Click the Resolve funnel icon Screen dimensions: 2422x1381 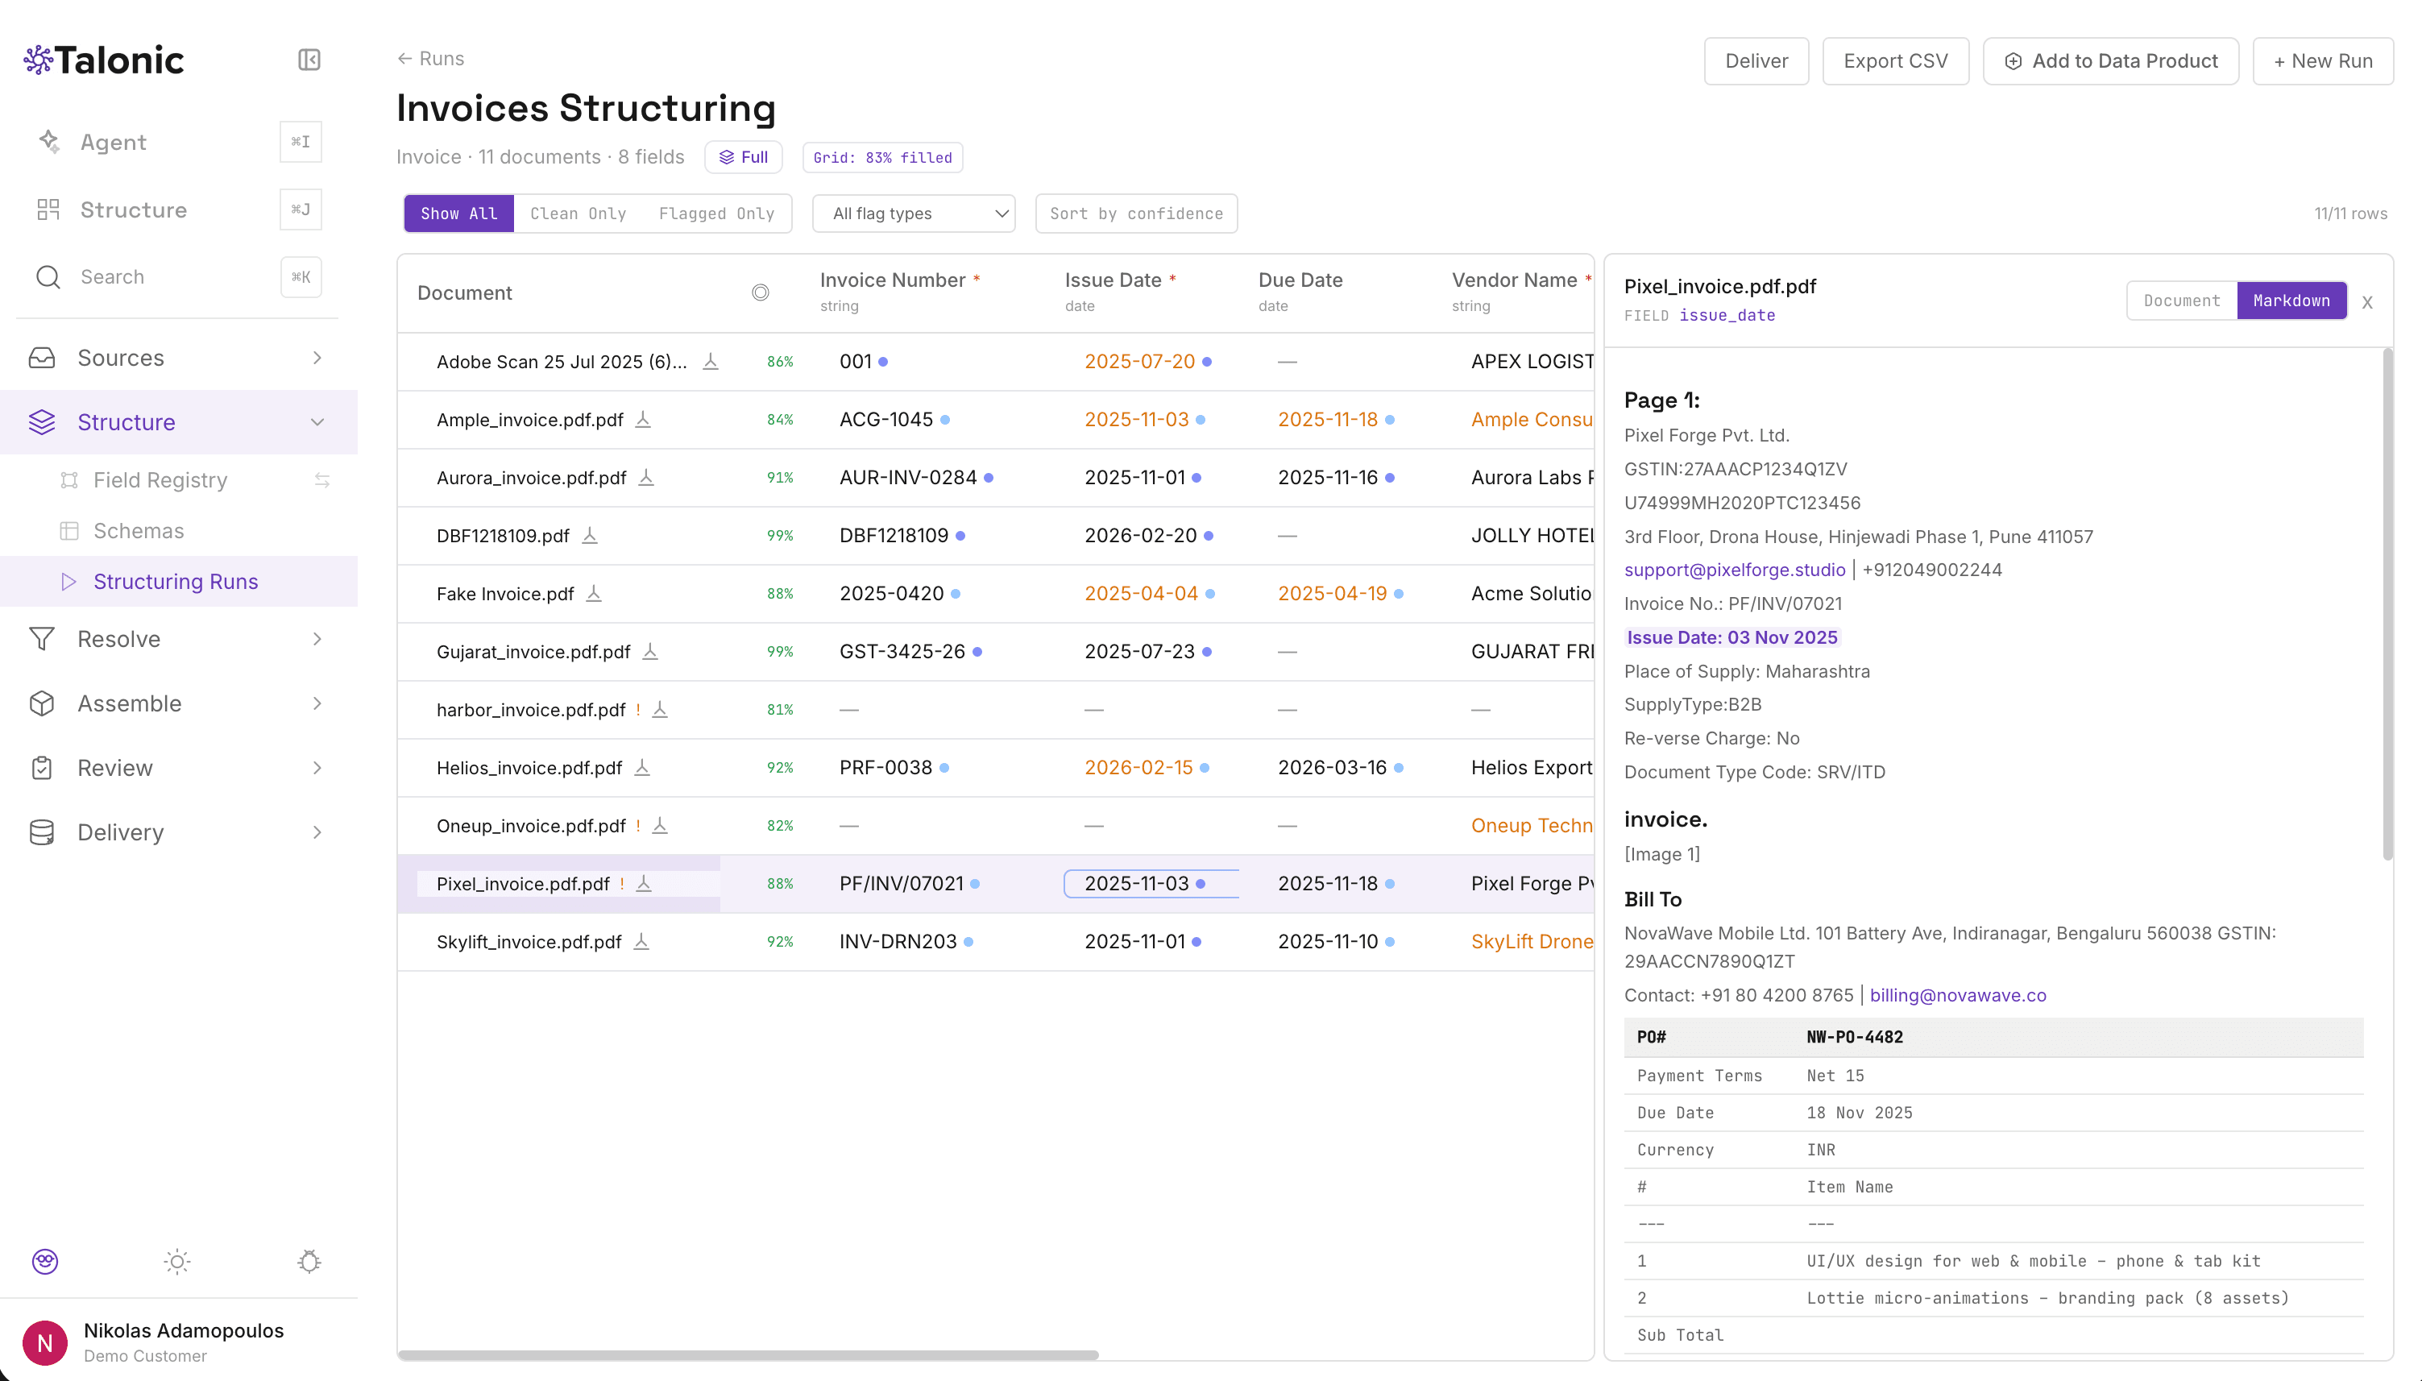pyautogui.click(x=42, y=639)
